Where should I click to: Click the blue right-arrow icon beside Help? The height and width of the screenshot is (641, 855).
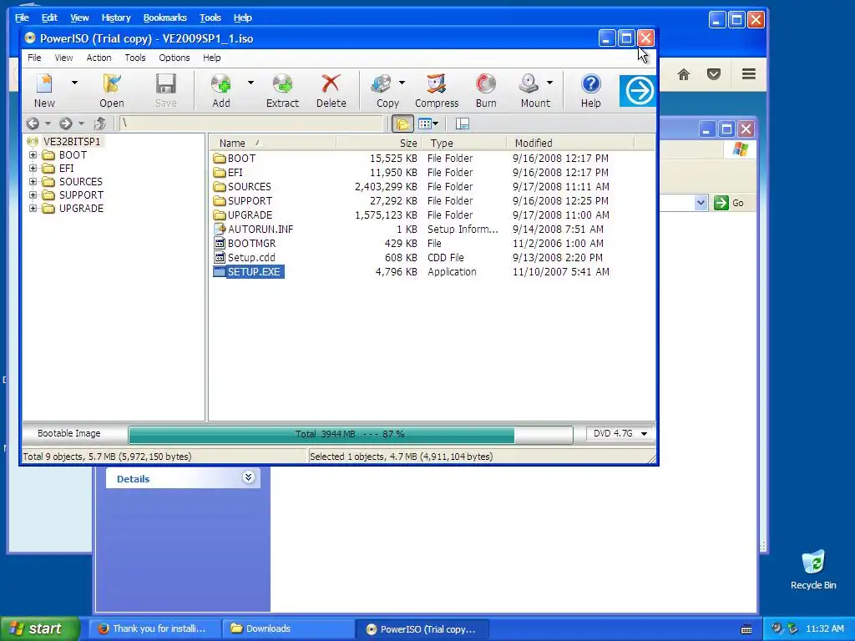point(638,90)
